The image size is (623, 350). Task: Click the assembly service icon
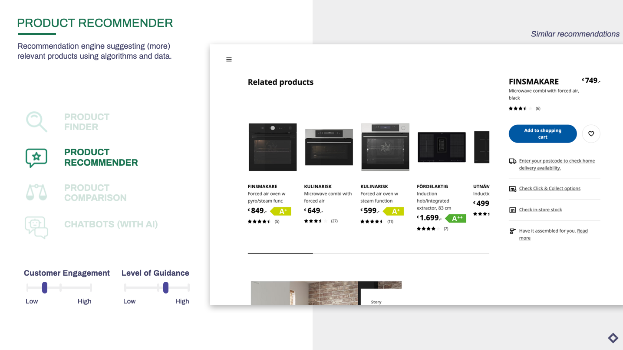tap(513, 231)
